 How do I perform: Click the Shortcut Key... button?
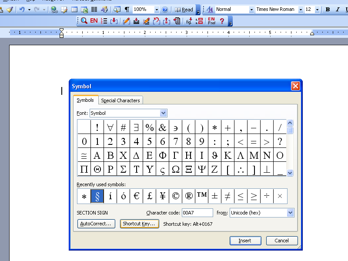(x=139, y=224)
